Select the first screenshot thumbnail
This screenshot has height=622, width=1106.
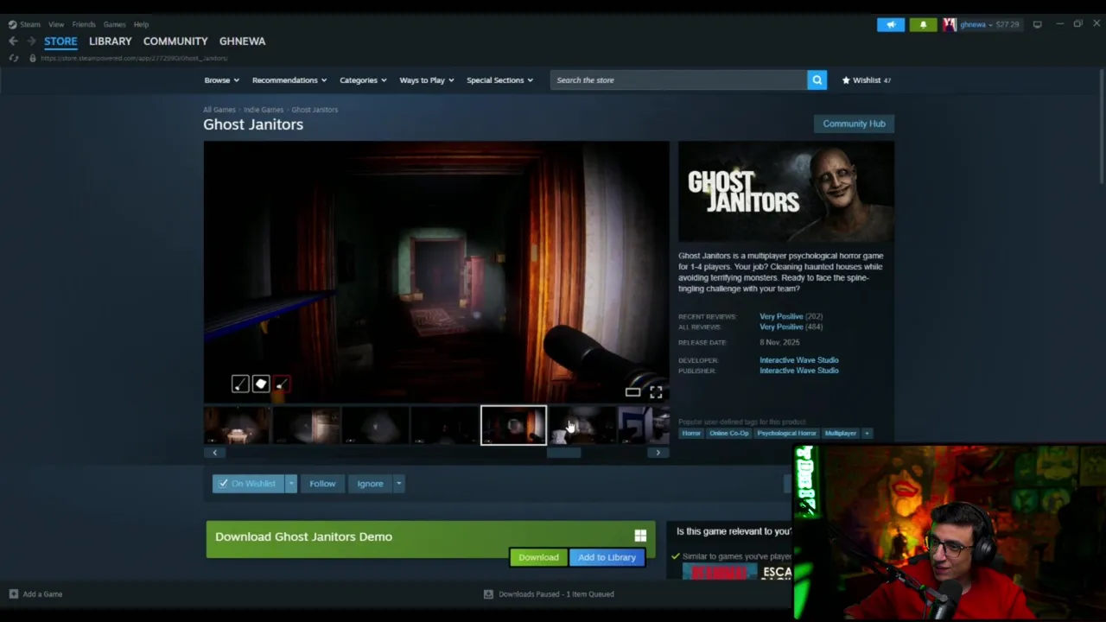237,426
